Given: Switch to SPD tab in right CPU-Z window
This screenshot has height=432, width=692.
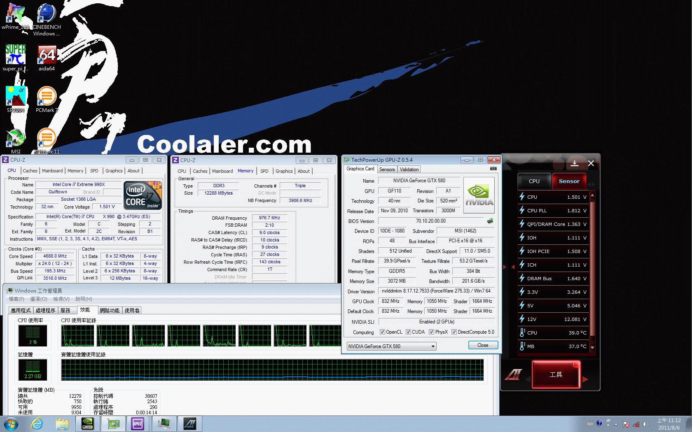Looking at the screenshot, I should [264, 171].
